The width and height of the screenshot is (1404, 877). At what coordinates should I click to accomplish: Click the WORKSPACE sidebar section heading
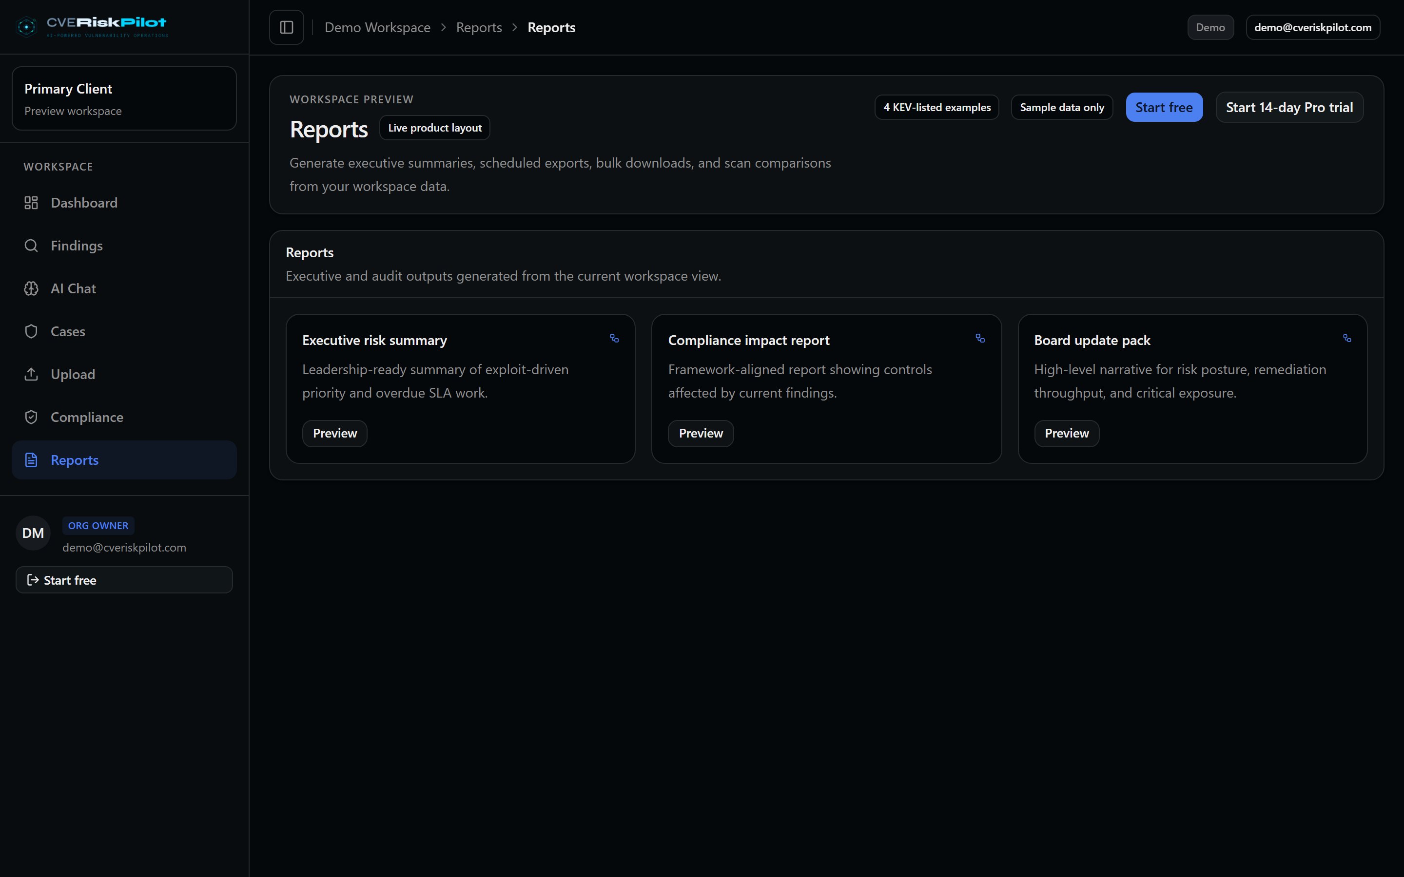pyautogui.click(x=58, y=167)
